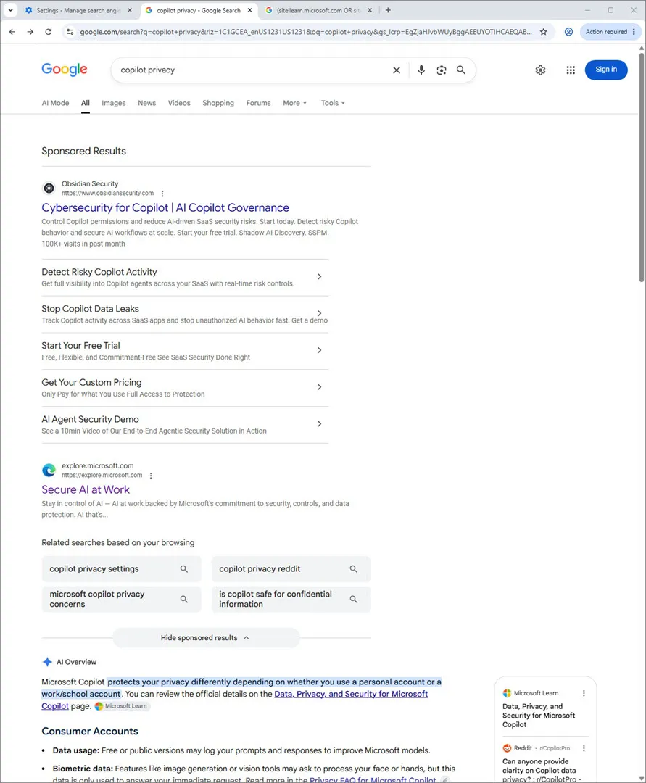Image resolution: width=646 pixels, height=783 pixels.
Task: Open Privacy FAQ for Microsoft Copilot link
Action: (373, 779)
